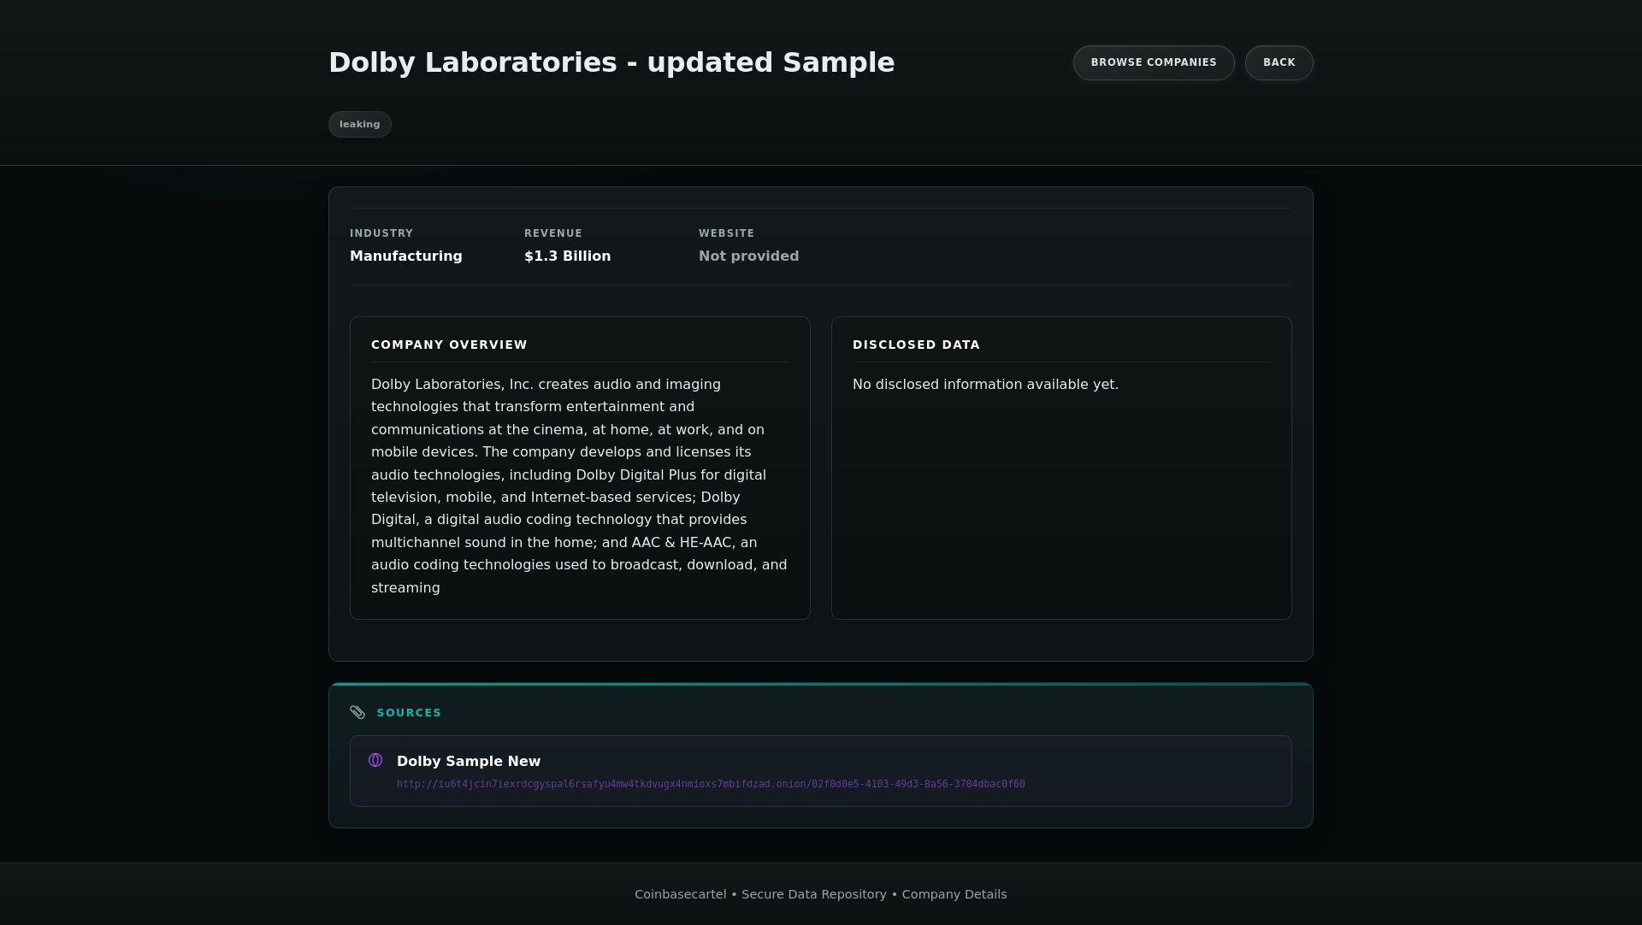
Task: Click the Company Overview heading
Action: tap(449, 345)
